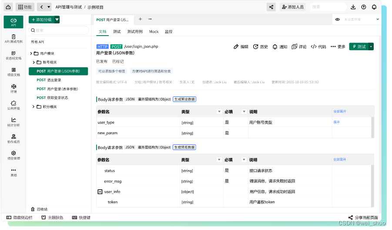Open 类型 filter in first table header
The height and width of the screenshot is (230, 392).
(219, 112)
